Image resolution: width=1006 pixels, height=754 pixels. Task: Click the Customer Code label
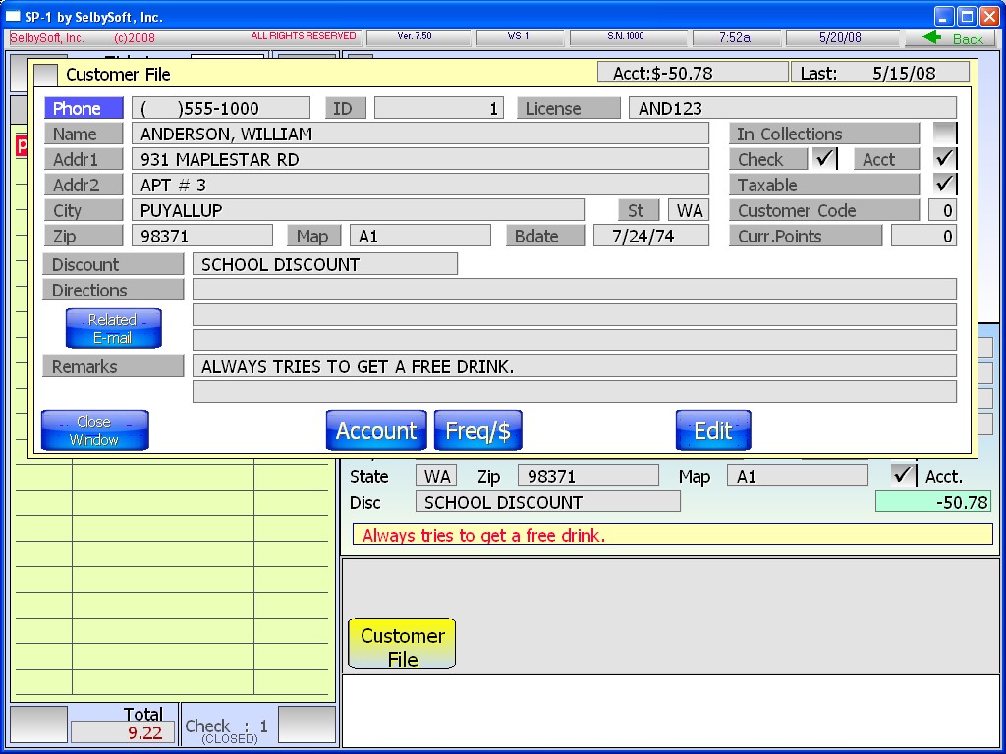pos(824,210)
